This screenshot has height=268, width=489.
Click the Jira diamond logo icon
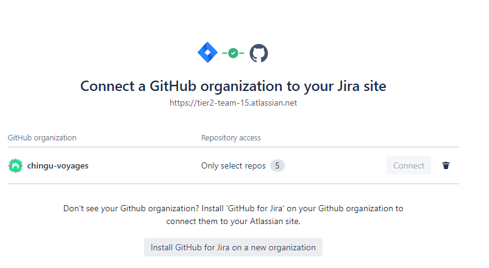[208, 53]
